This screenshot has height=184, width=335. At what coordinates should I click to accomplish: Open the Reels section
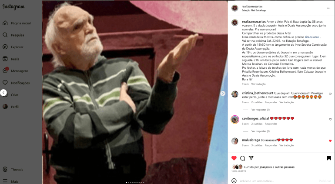coord(11,59)
